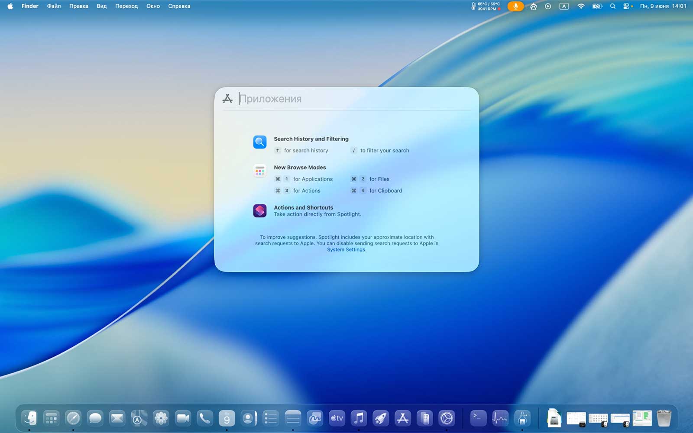Open Calendar showing date 9 in Dock
Screen dimensions: 693x433
(227, 418)
